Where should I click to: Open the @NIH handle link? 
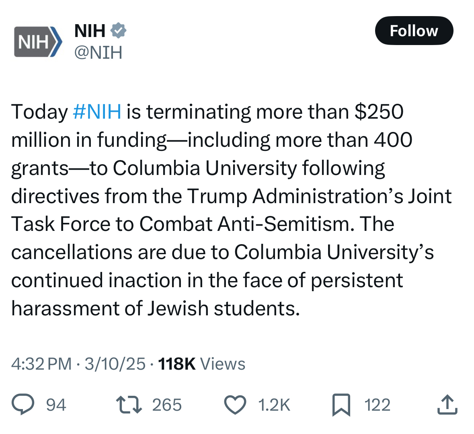click(98, 53)
